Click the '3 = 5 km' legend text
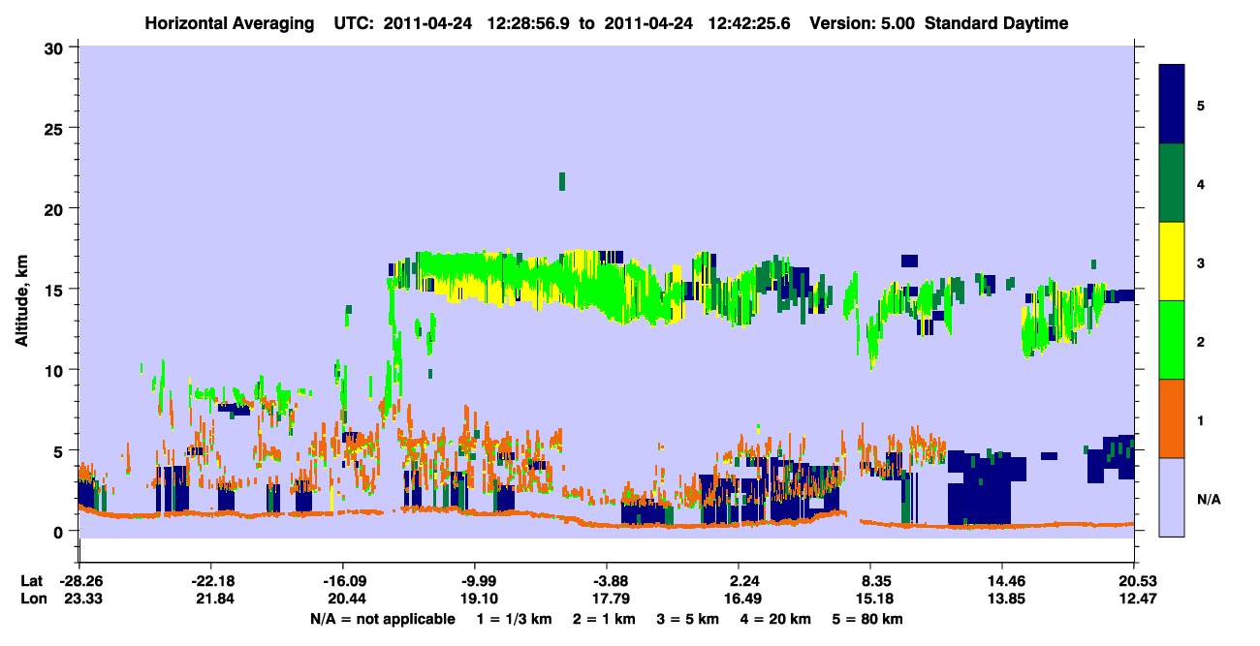 690,619
